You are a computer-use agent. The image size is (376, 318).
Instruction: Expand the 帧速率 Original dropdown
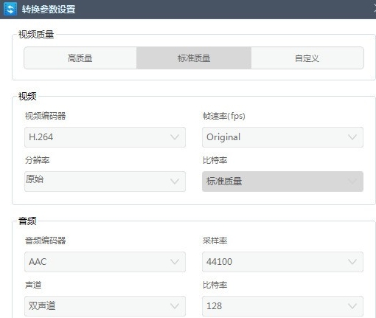click(282, 137)
